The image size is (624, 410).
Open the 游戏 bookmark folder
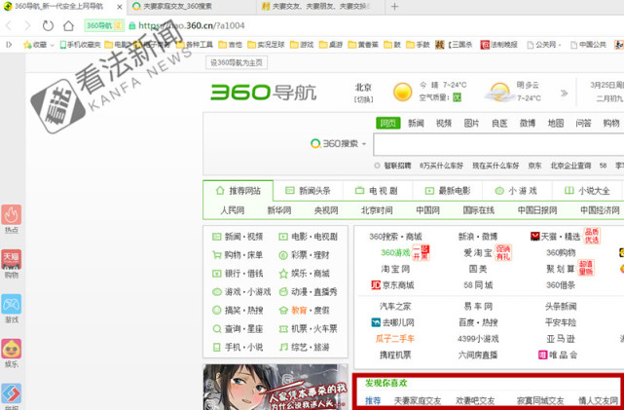tap(302, 45)
